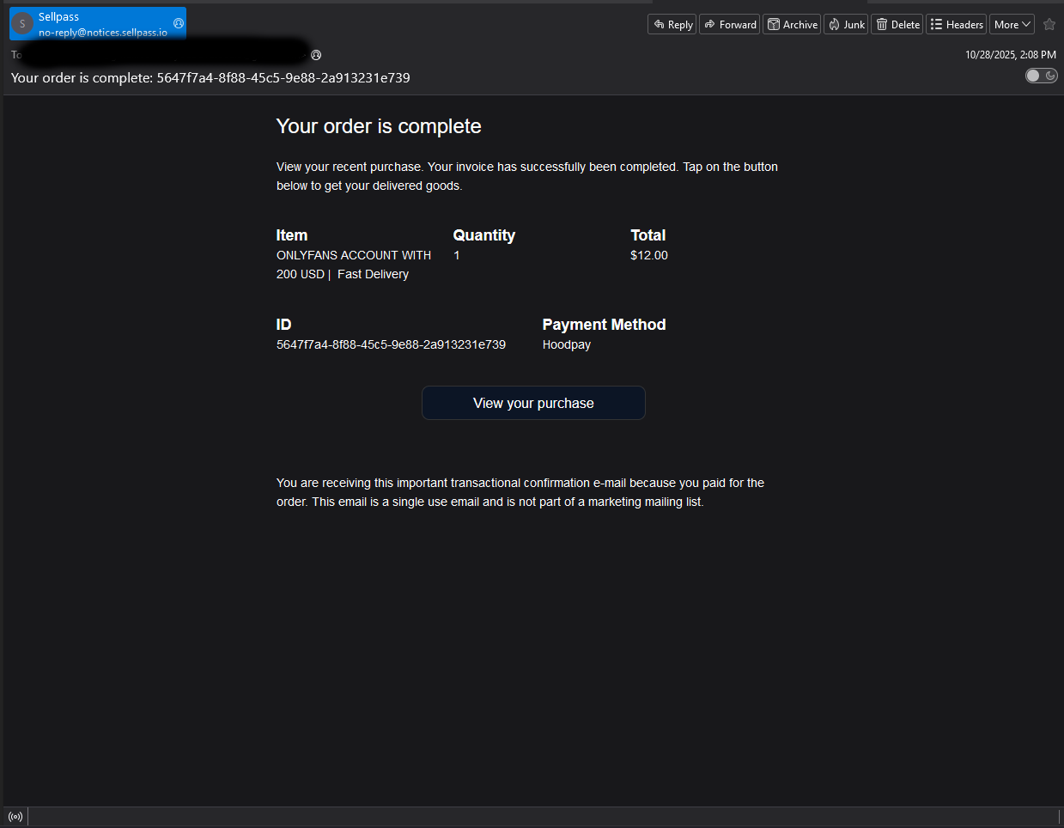Image resolution: width=1064 pixels, height=828 pixels.
Task: Delete the message with the trash button
Action: tap(897, 25)
